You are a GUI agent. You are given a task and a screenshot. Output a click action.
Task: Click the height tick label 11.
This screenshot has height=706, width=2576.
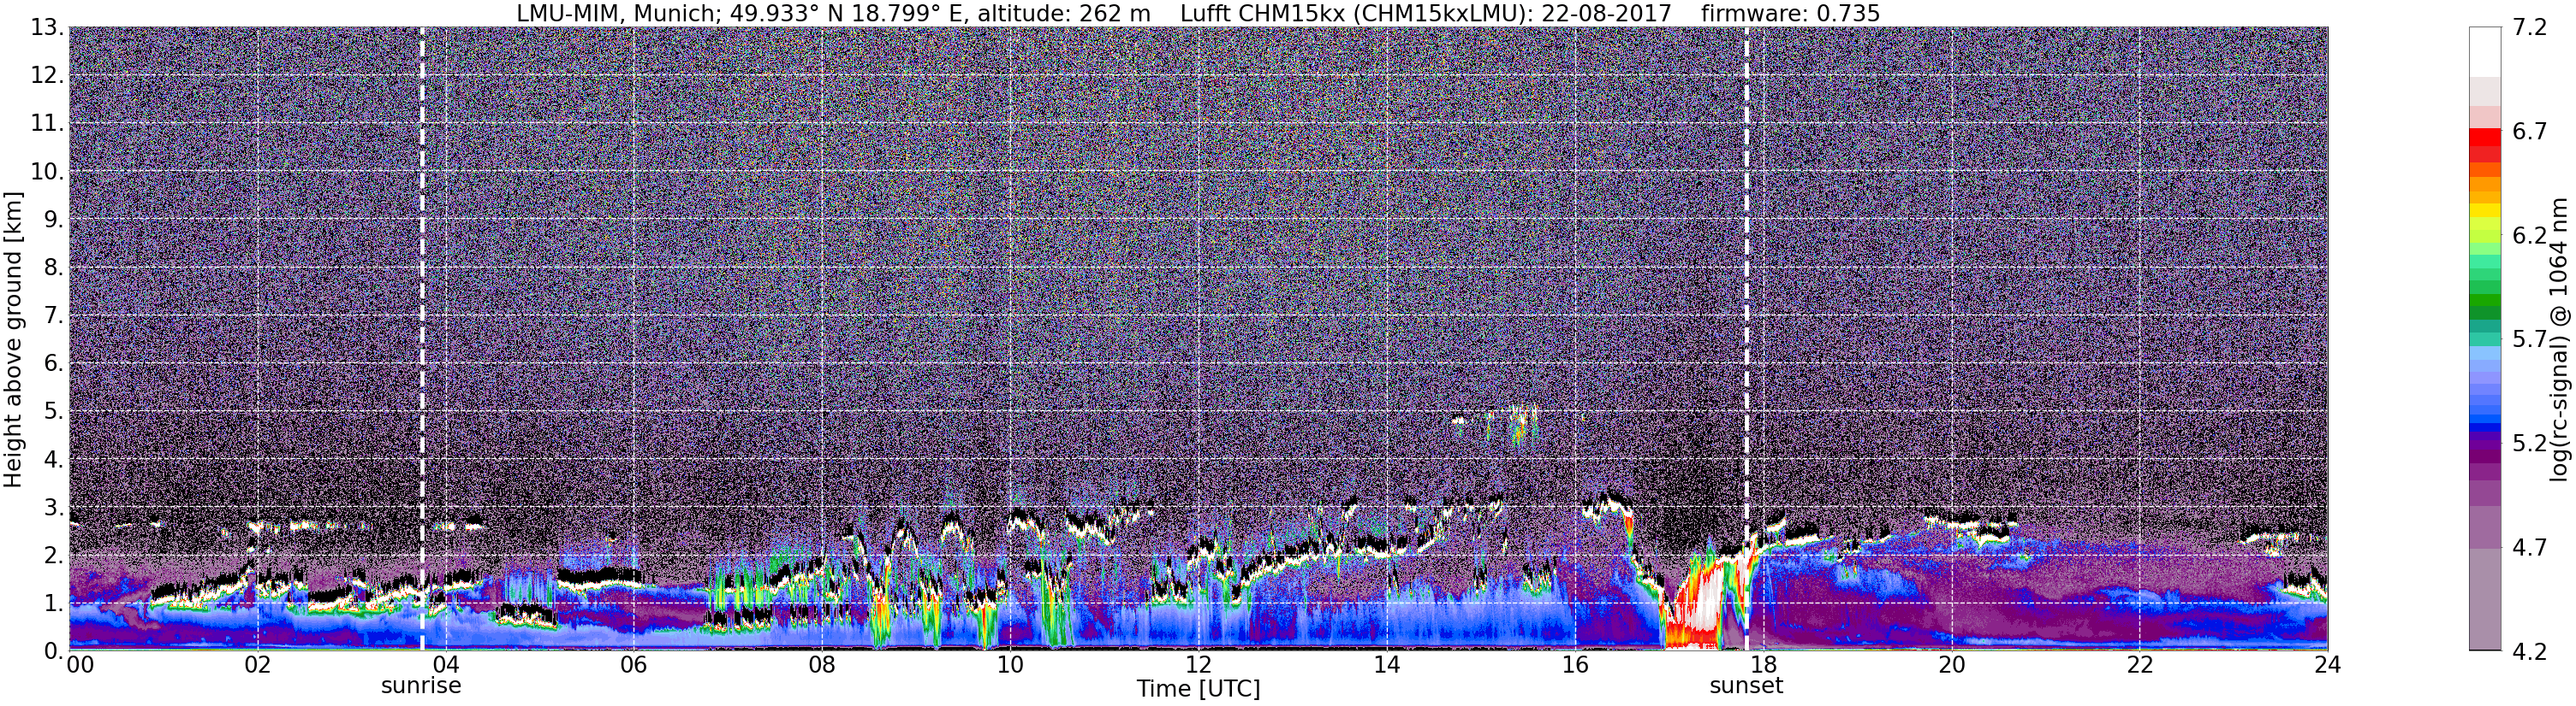click(x=47, y=123)
